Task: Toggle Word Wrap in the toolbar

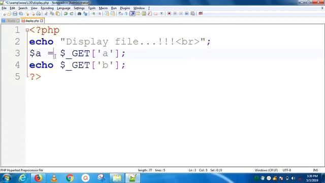Action: coord(121,14)
